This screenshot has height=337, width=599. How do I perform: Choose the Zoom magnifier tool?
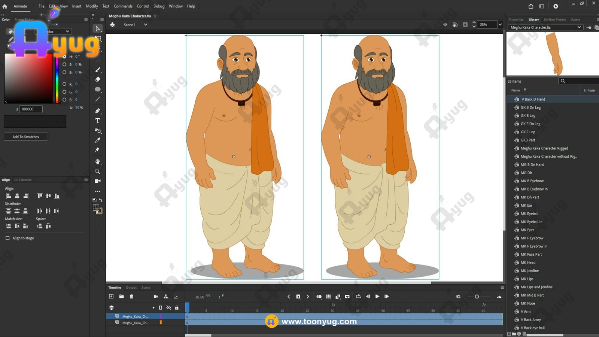click(98, 171)
